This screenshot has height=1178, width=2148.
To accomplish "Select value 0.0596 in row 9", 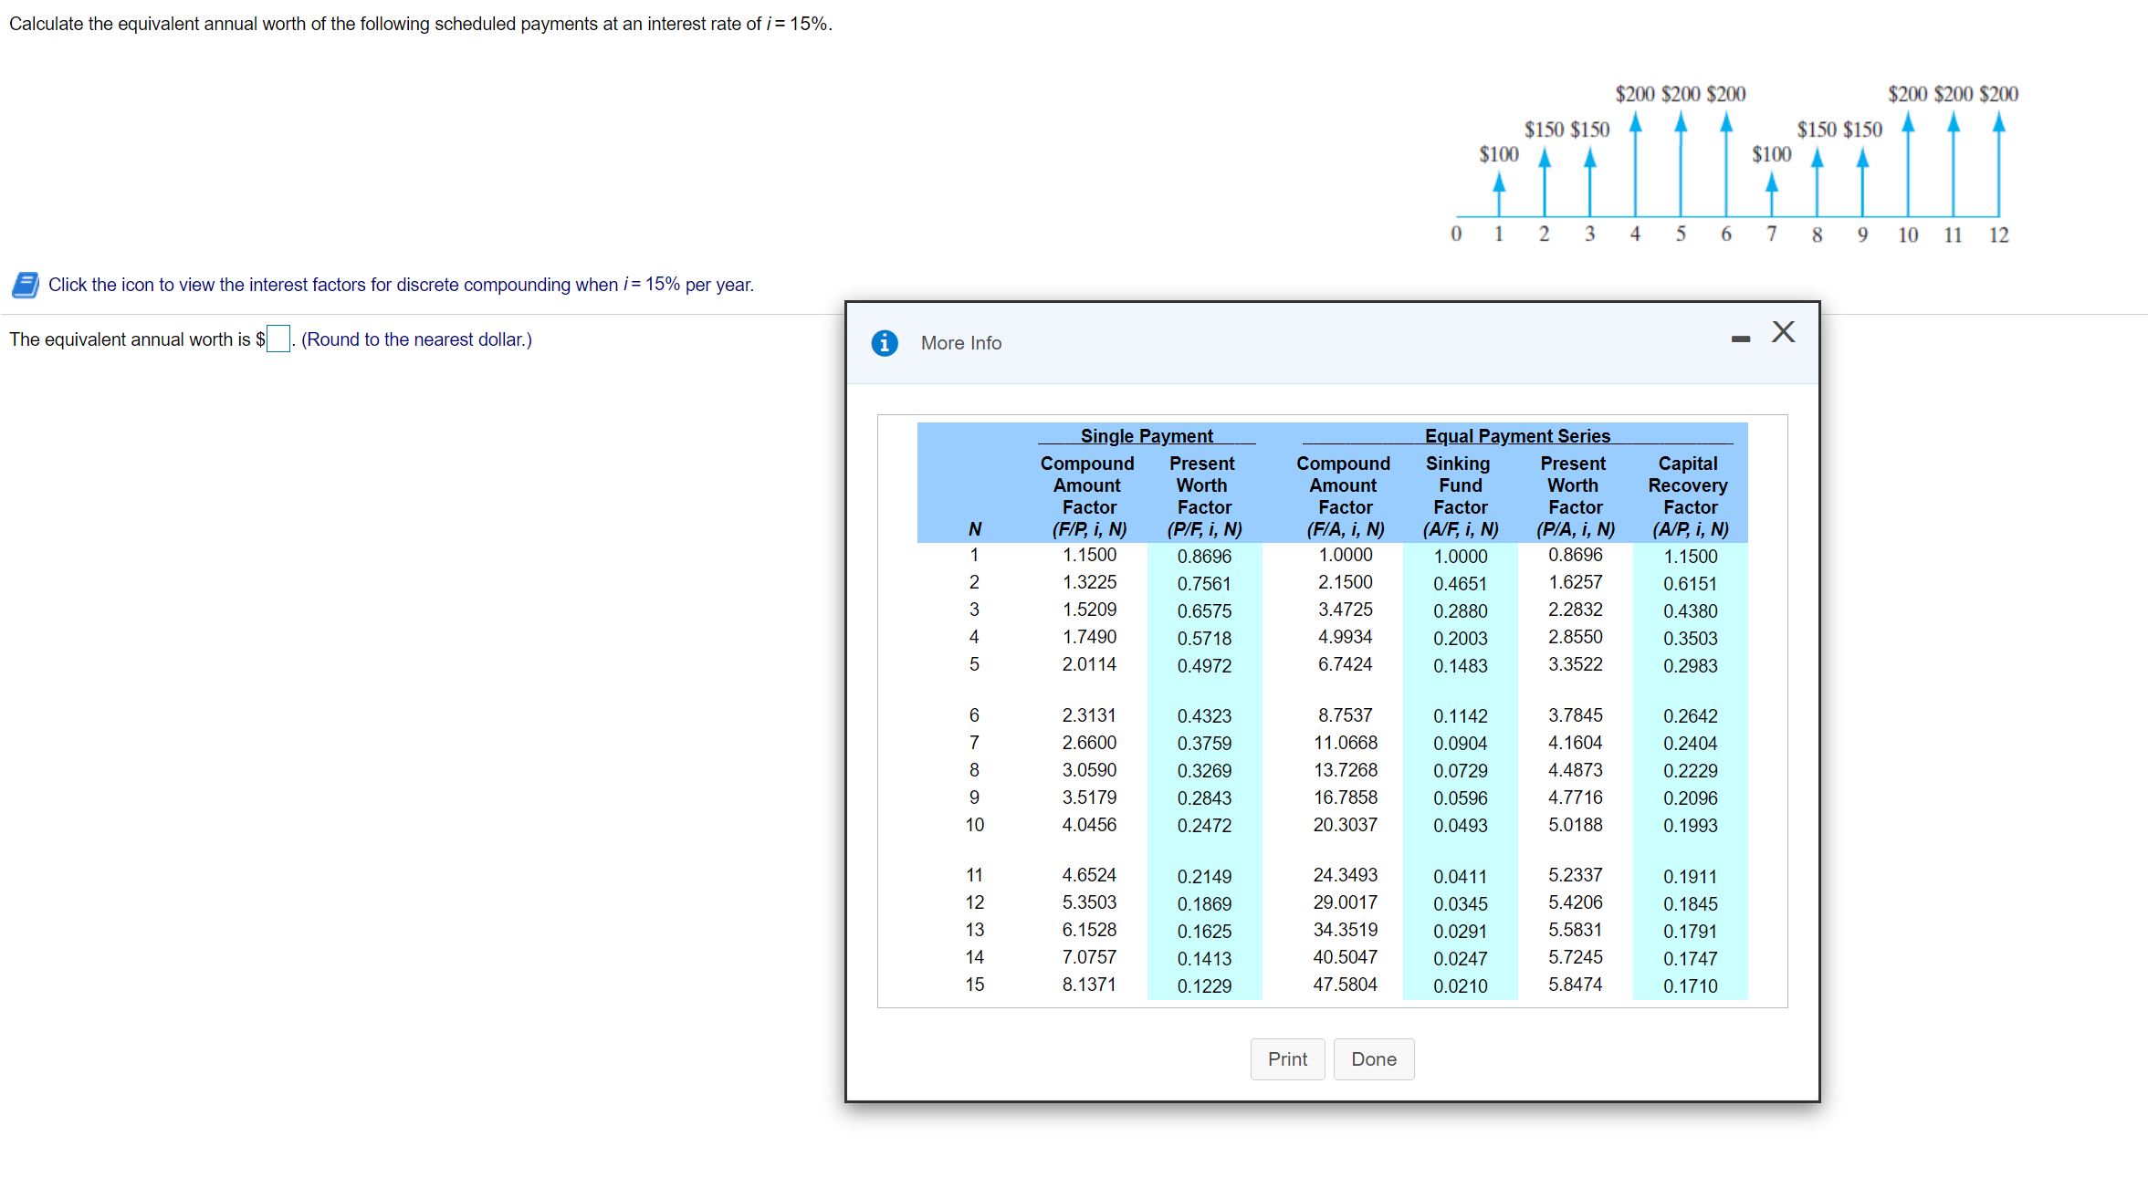I will [1461, 798].
